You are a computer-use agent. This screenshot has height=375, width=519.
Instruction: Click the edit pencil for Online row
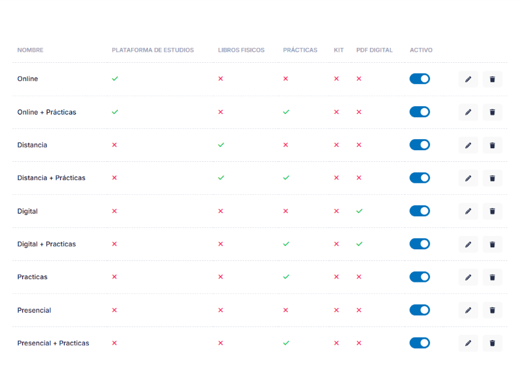(x=468, y=79)
